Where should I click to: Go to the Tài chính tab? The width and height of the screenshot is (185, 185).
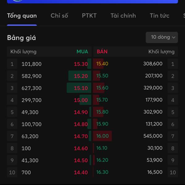tap(123, 16)
